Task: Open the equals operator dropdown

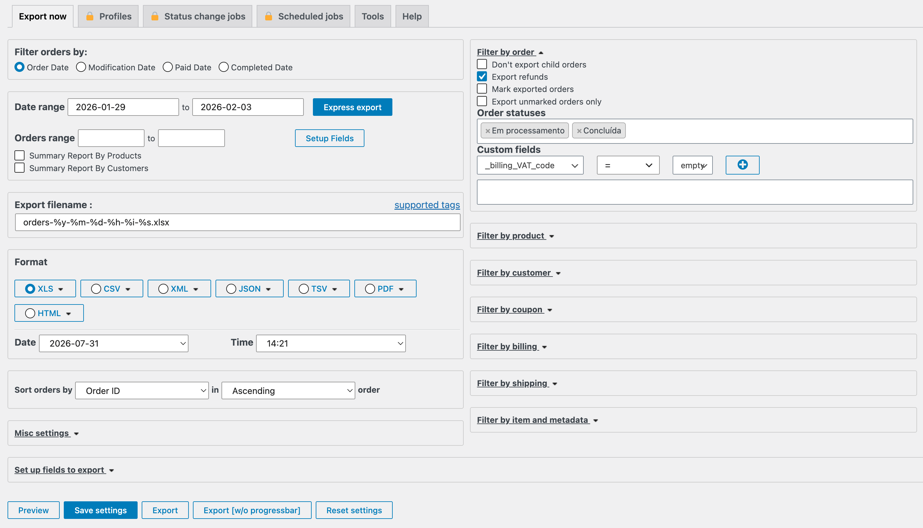Action: [x=628, y=165]
